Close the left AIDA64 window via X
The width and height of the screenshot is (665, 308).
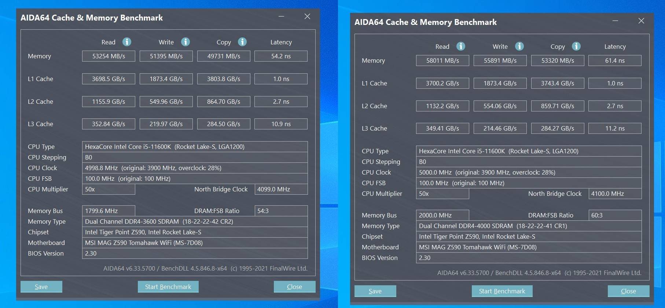pos(307,16)
